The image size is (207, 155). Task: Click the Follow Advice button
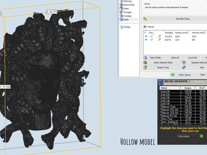183,75
